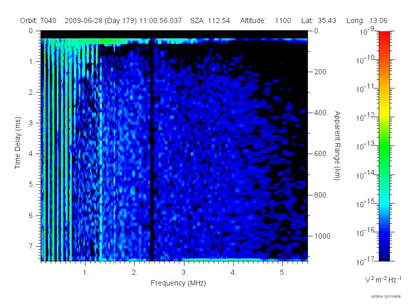
Task: Click the UIOWA 20110406 credit text
Action: (x=386, y=296)
